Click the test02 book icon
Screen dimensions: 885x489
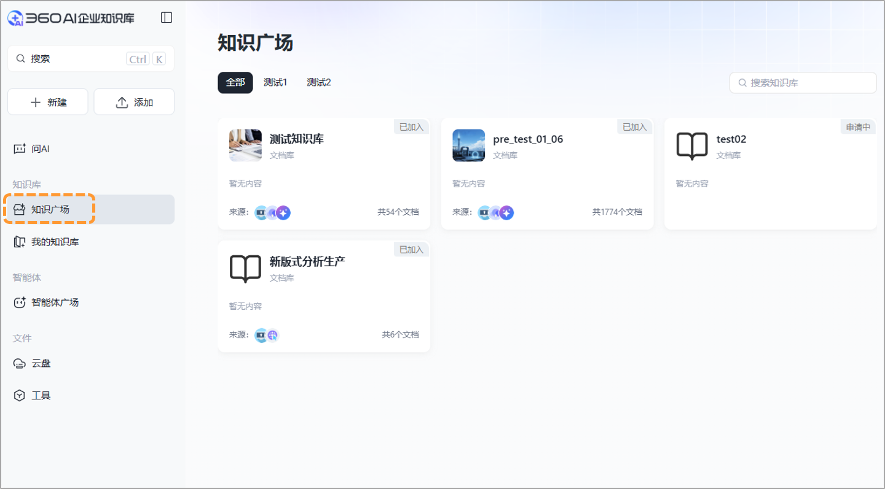coord(692,146)
